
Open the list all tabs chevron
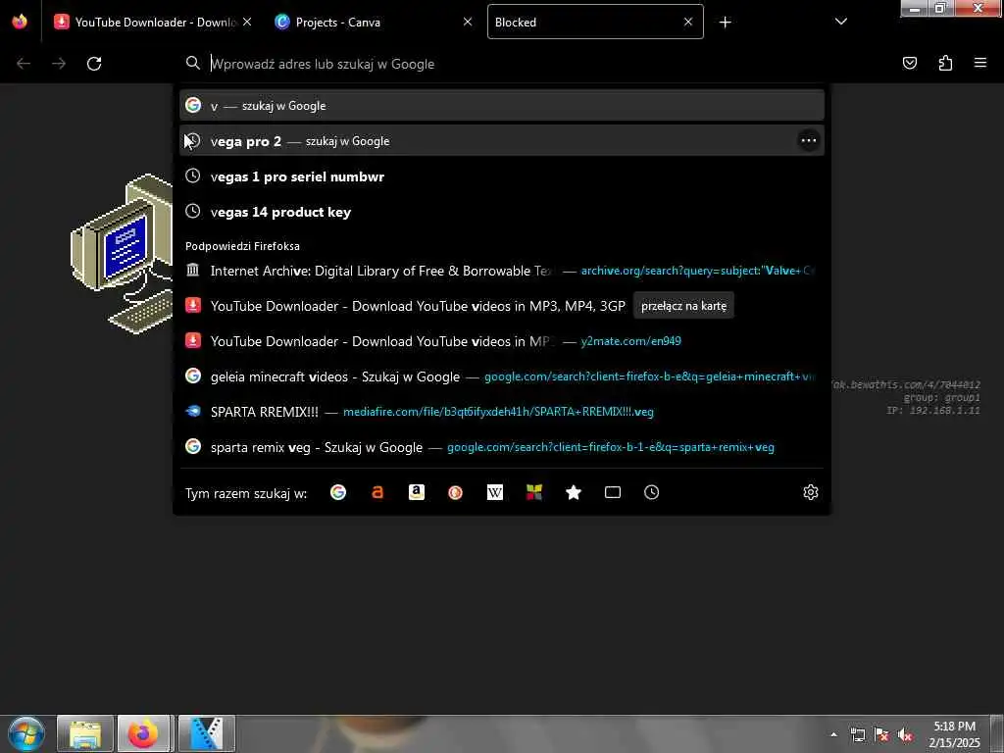(x=841, y=22)
